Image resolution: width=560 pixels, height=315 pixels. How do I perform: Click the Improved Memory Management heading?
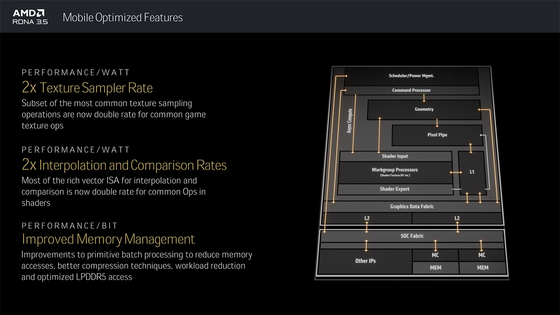click(108, 239)
